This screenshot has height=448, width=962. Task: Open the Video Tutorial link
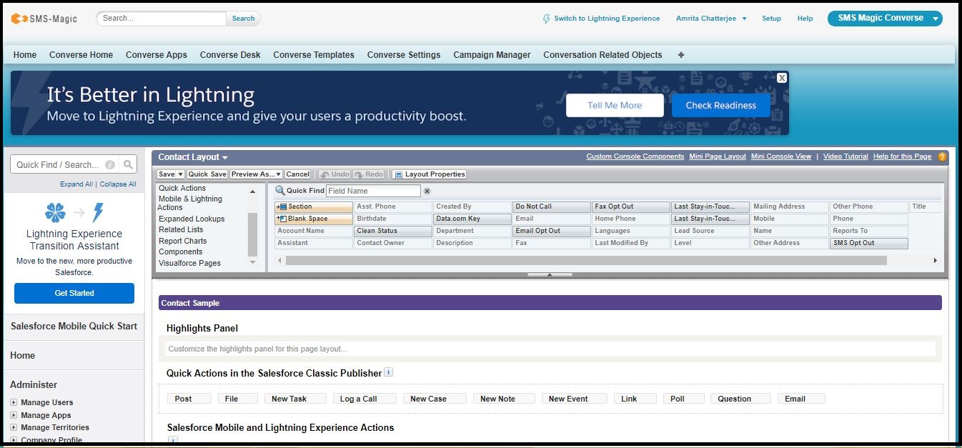tap(846, 156)
